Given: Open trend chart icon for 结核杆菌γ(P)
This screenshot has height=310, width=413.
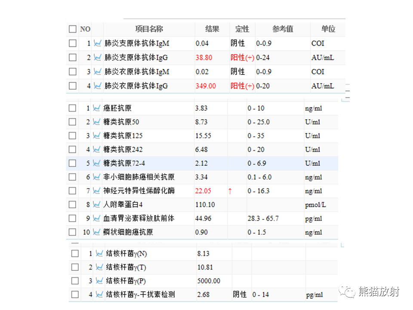Looking at the screenshot, I should [x=99, y=281].
